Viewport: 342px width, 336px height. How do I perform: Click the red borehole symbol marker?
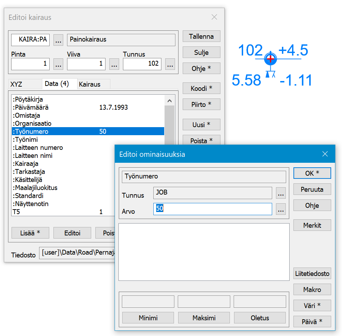(270, 59)
